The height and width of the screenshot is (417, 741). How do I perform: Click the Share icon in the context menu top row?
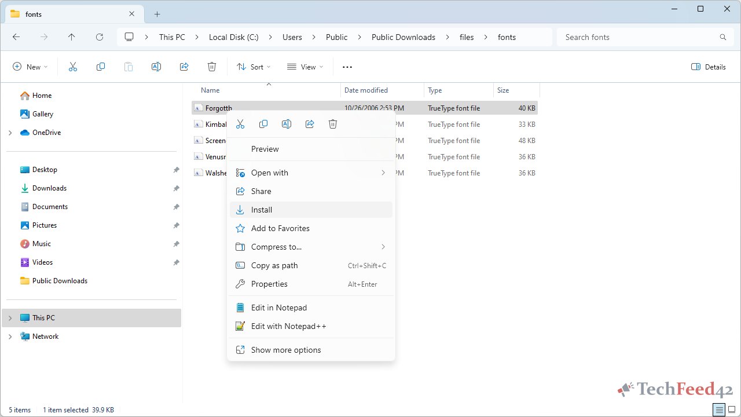[310, 124]
